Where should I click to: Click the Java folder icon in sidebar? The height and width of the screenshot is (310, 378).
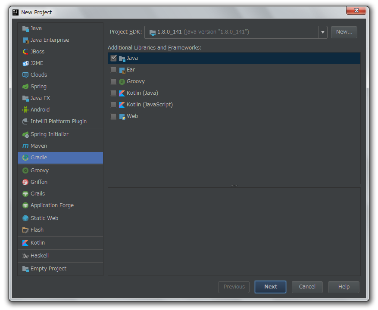pyautogui.click(x=25, y=28)
